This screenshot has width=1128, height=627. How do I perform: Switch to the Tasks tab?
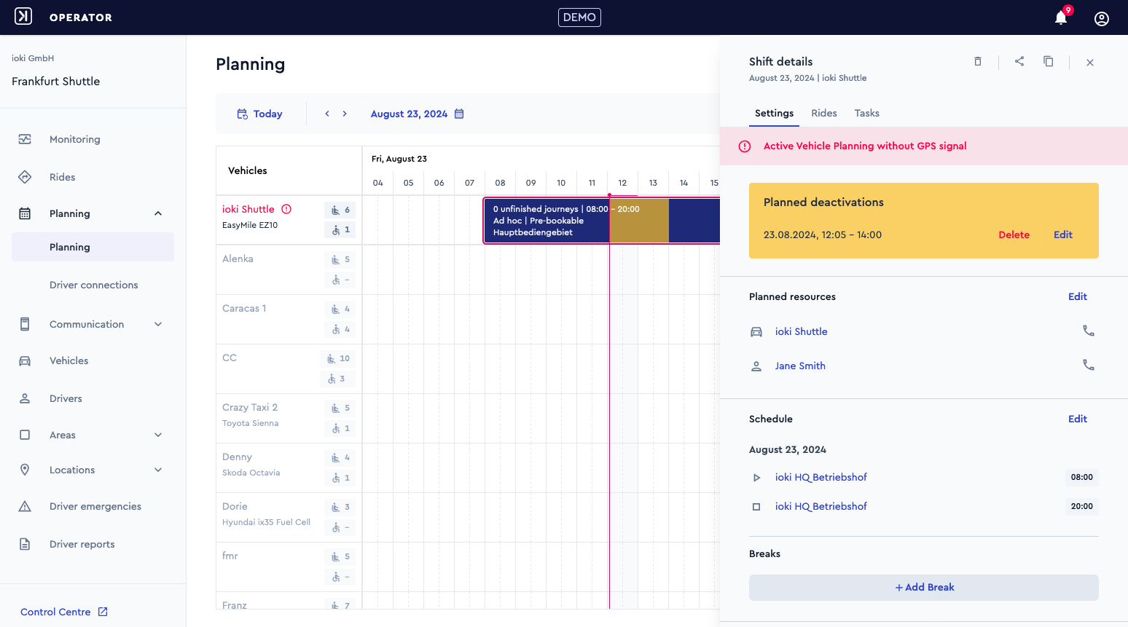click(x=866, y=113)
